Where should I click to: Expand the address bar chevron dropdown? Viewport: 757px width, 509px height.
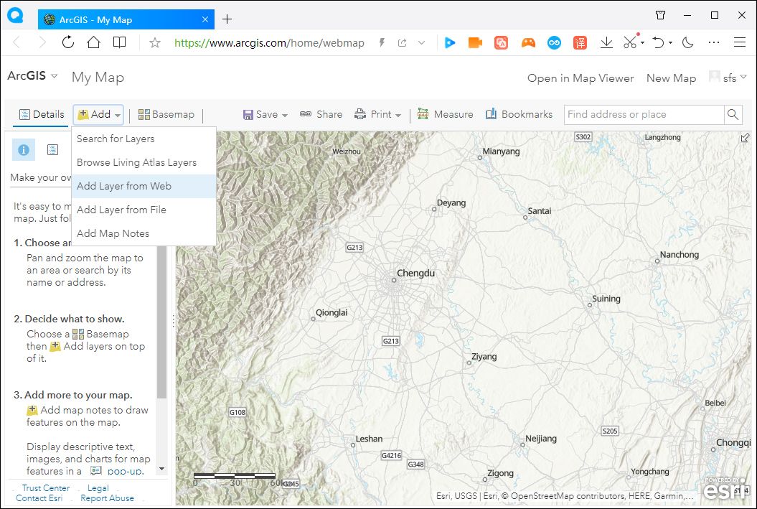(421, 43)
